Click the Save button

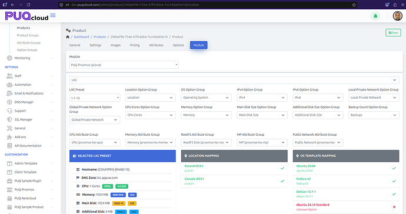point(393,32)
